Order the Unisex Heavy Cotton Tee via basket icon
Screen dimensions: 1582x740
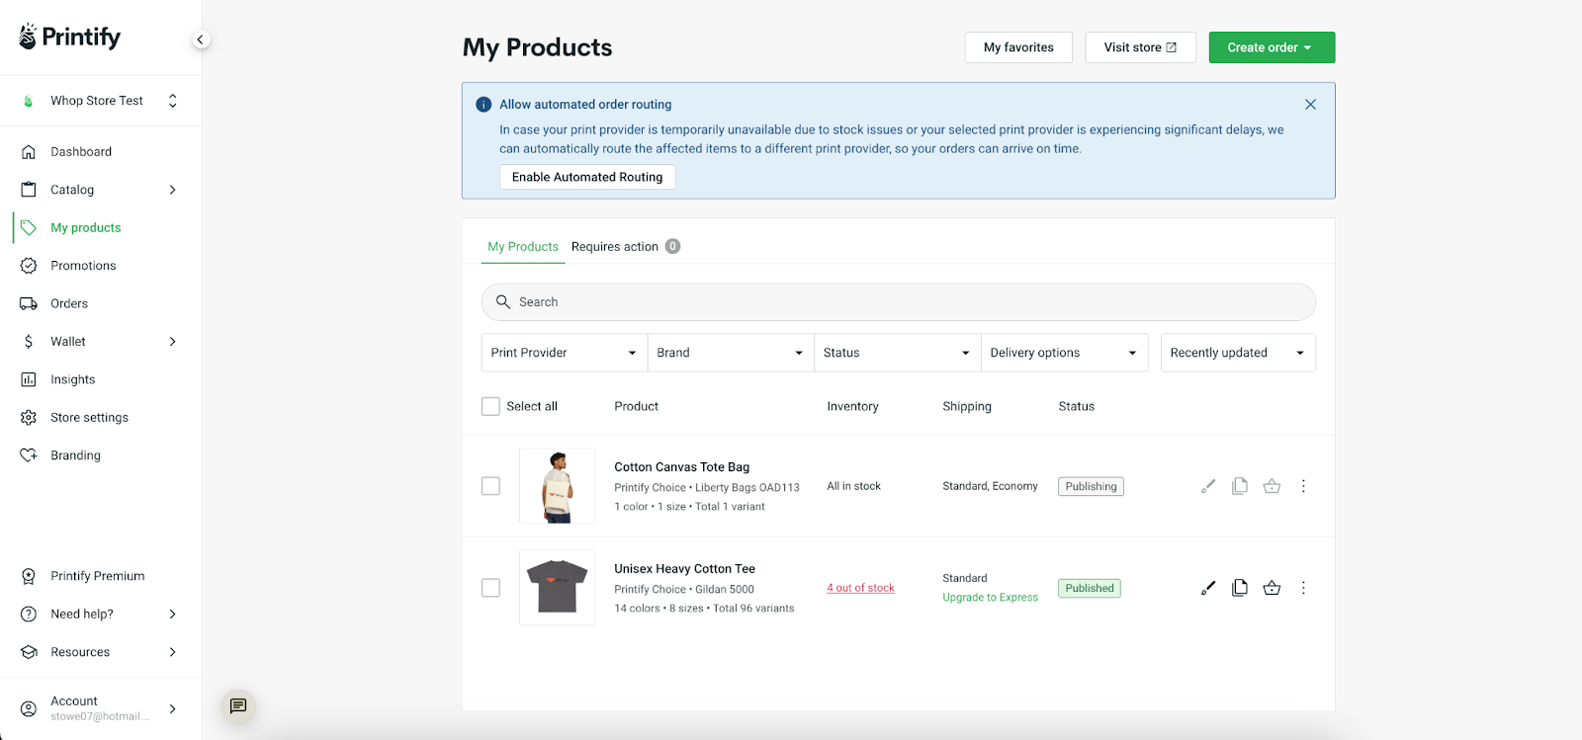(1272, 588)
